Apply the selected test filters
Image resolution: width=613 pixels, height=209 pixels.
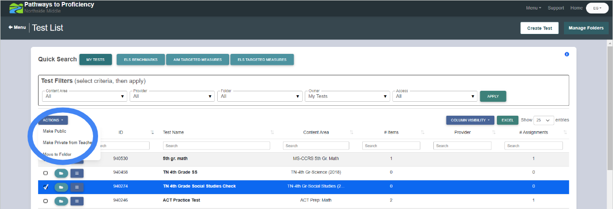pos(493,96)
